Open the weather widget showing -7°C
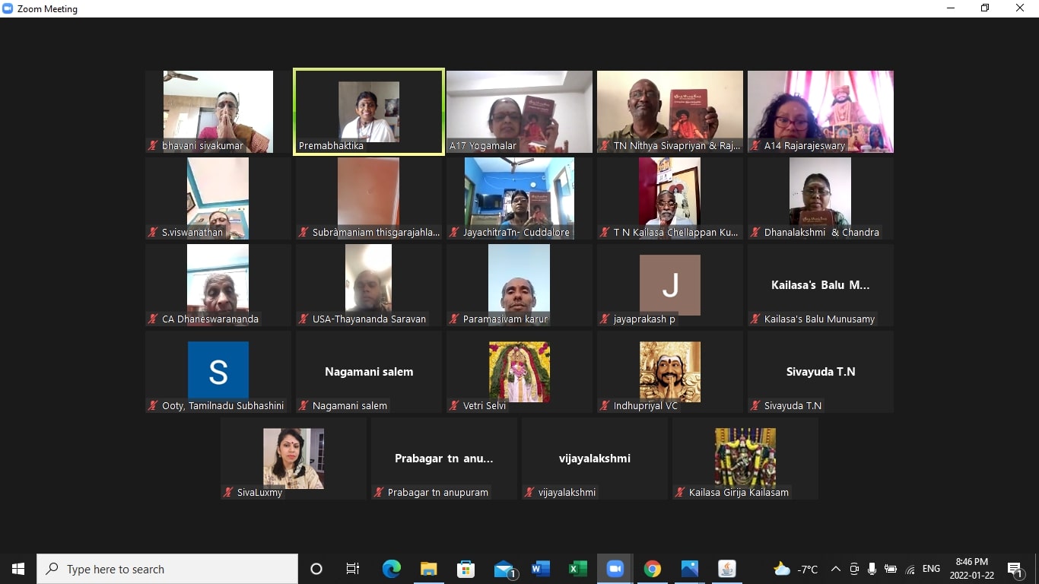 [x=796, y=569]
